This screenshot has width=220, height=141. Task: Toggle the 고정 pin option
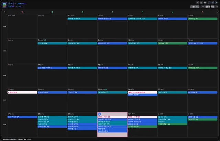(217, 7)
